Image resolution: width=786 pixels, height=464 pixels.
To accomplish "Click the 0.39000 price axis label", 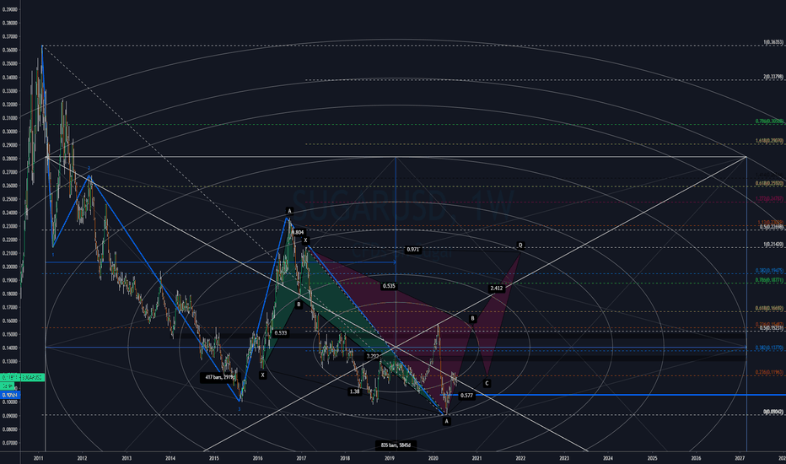I will 10,9.
